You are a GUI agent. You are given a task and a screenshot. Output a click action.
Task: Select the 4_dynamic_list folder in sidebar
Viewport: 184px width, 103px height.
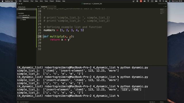(25, 15)
